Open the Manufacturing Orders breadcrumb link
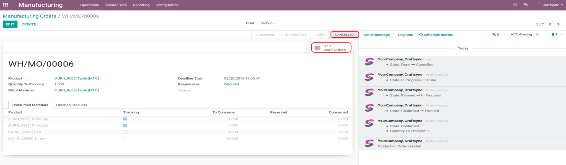Image resolution: width=566 pixels, height=165 pixels. (29, 16)
